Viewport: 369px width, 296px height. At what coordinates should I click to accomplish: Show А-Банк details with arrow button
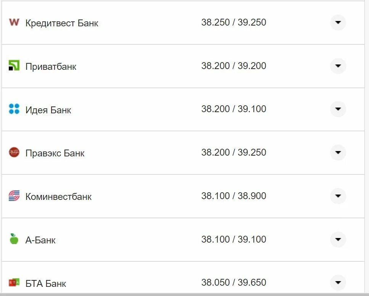(338, 240)
